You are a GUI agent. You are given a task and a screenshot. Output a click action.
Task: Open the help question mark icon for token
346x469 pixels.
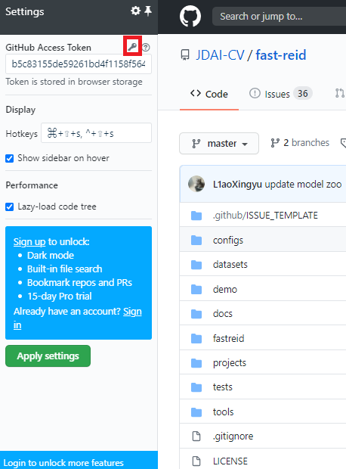click(146, 47)
